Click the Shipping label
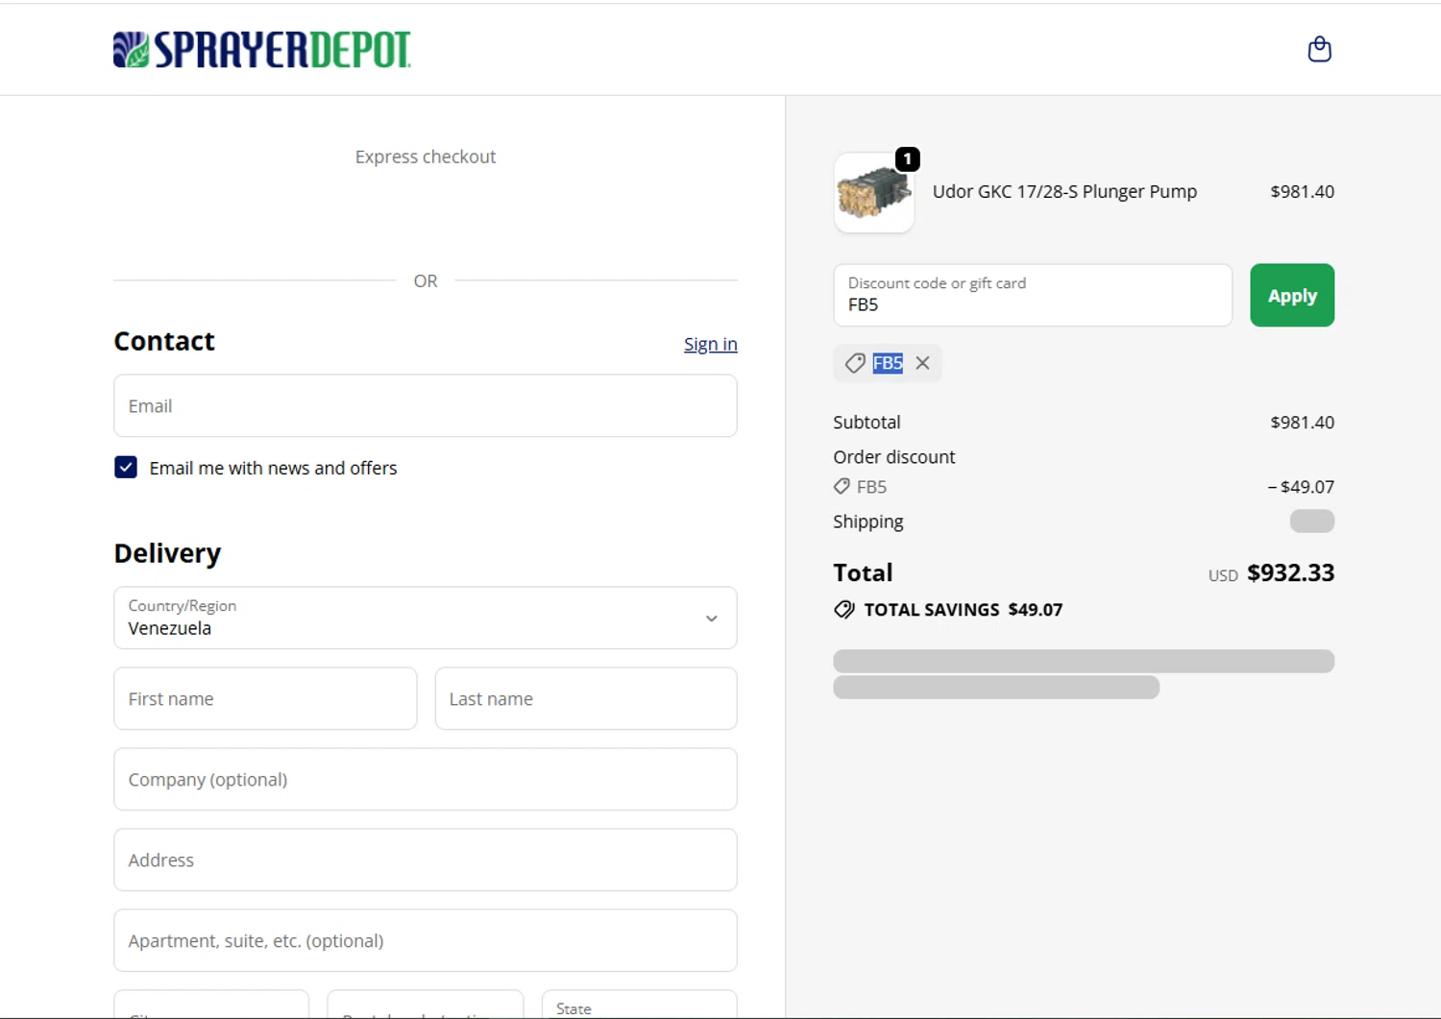1441x1019 pixels. (x=868, y=522)
